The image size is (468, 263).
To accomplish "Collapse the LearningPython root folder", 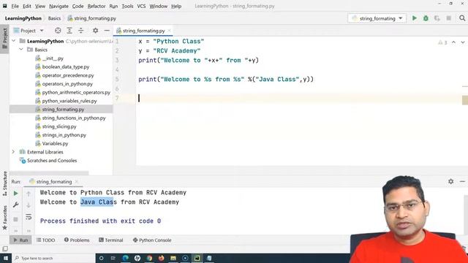I will pos(14,41).
